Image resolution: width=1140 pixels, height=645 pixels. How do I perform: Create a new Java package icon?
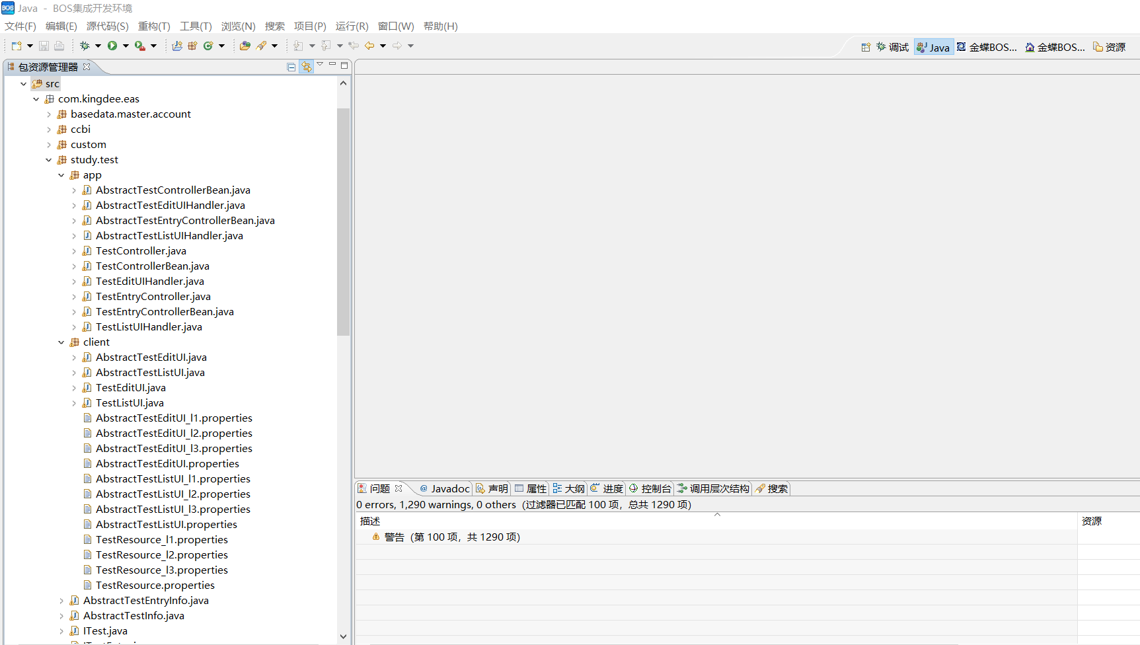coord(192,46)
